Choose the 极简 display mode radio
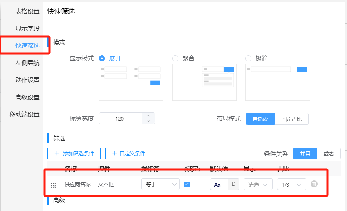Screen dimensions: 347x211 248,58
